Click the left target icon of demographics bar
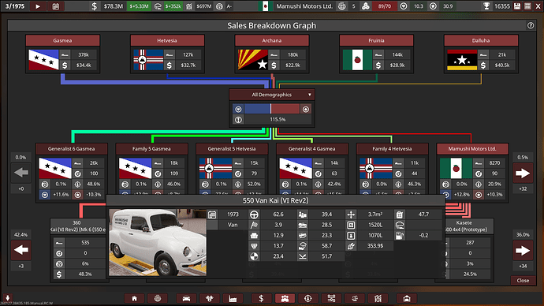This screenshot has width=544, height=306. tap(238, 110)
